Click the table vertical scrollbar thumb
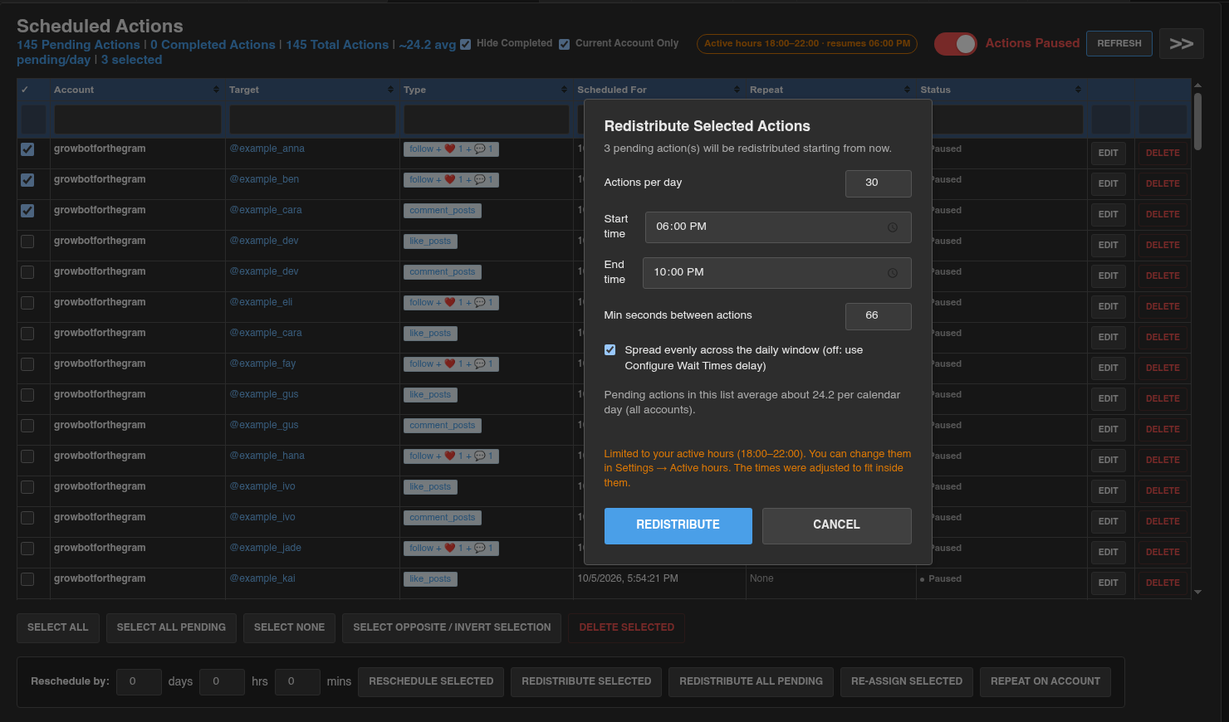Image resolution: width=1229 pixels, height=722 pixels. 1197,121
